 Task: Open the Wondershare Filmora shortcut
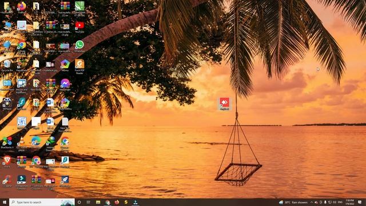[22, 182]
